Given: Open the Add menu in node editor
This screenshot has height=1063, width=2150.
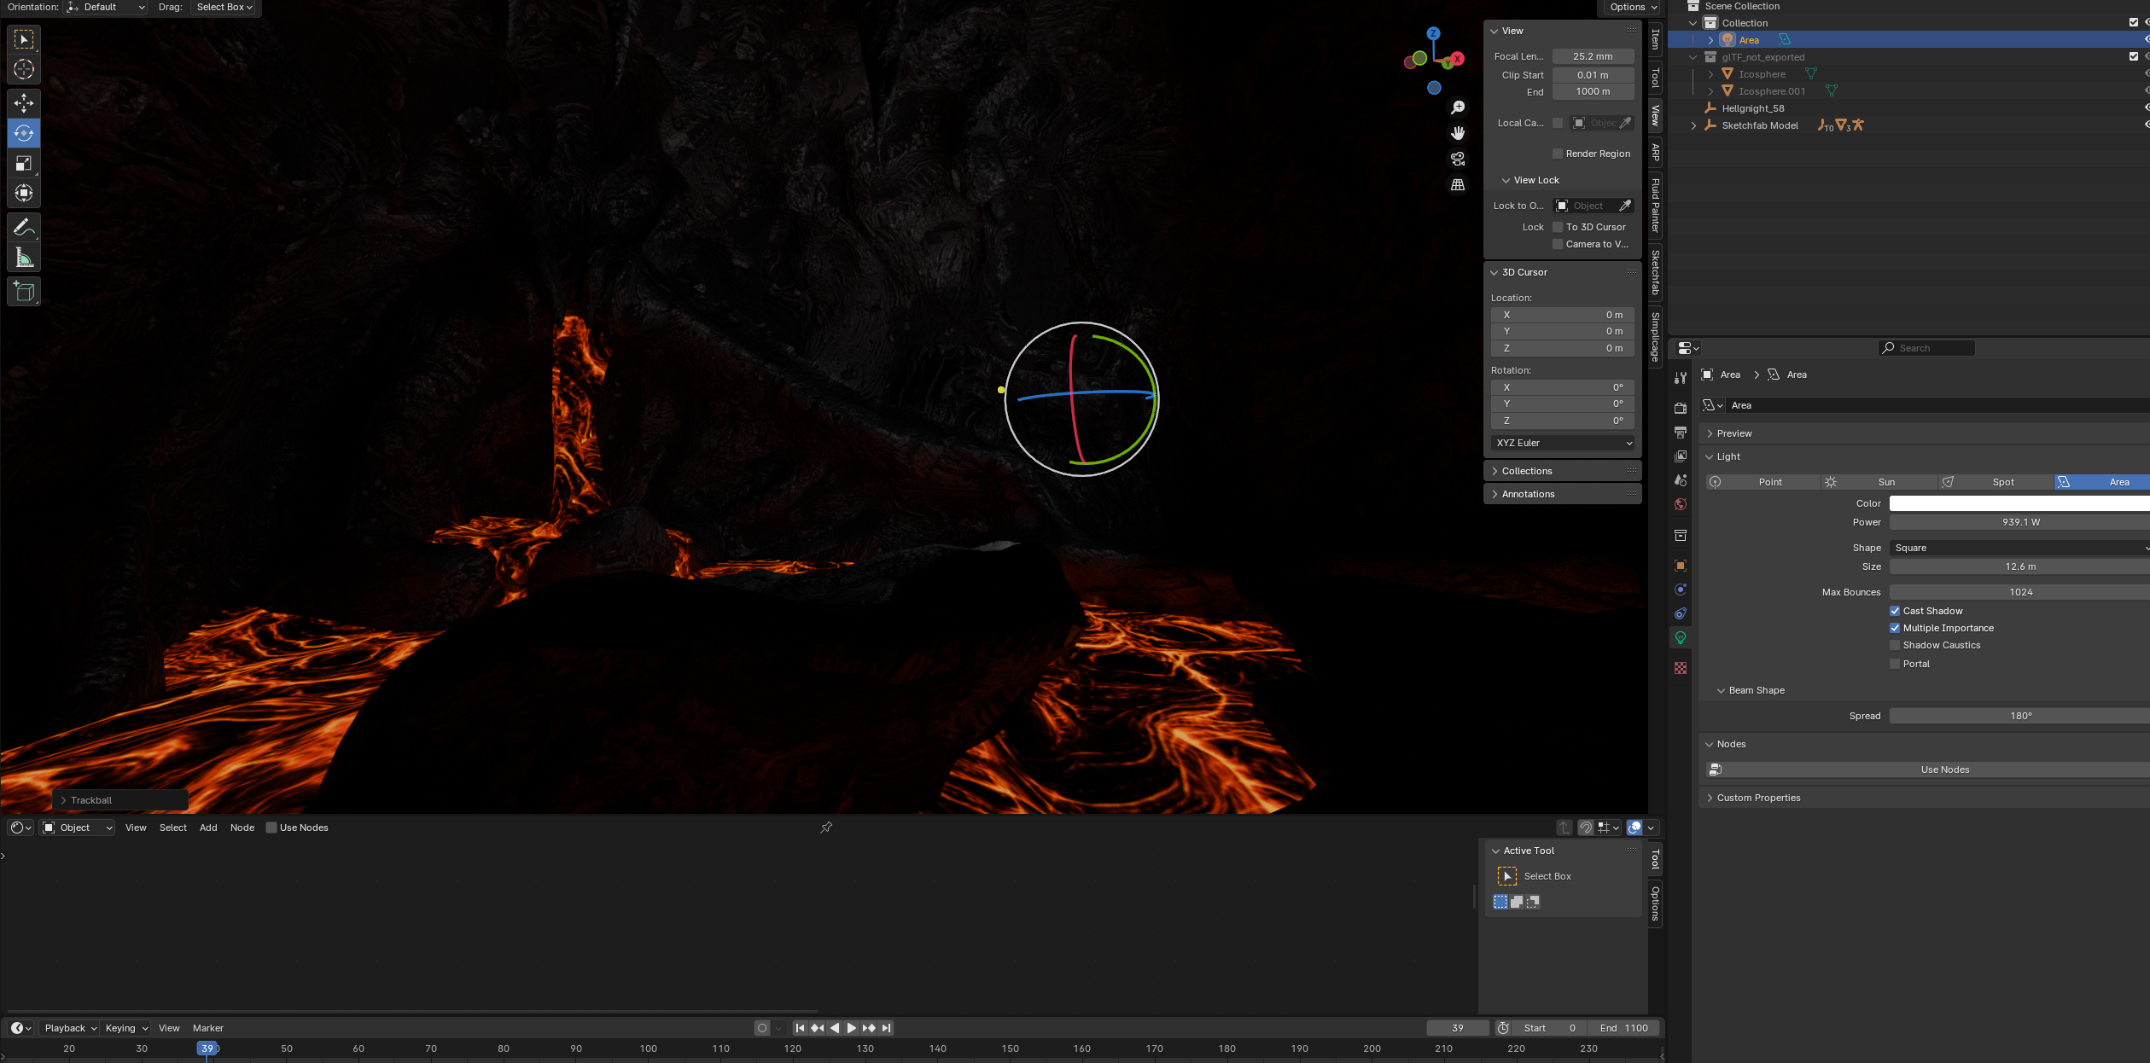Looking at the screenshot, I should (208, 828).
